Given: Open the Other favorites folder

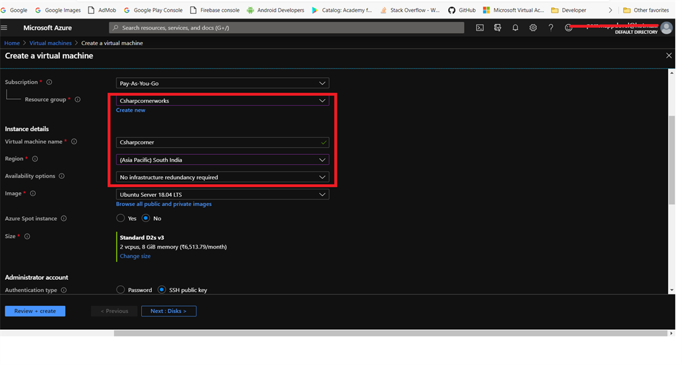Looking at the screenshot, I should point(646,10).
